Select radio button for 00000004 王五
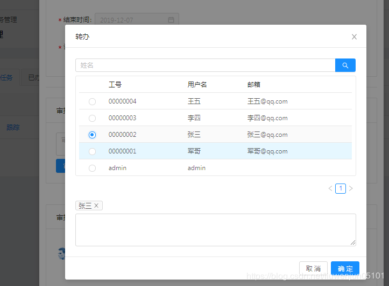The width and height of the screenshot is (389, 286). [x=93, y=101]
